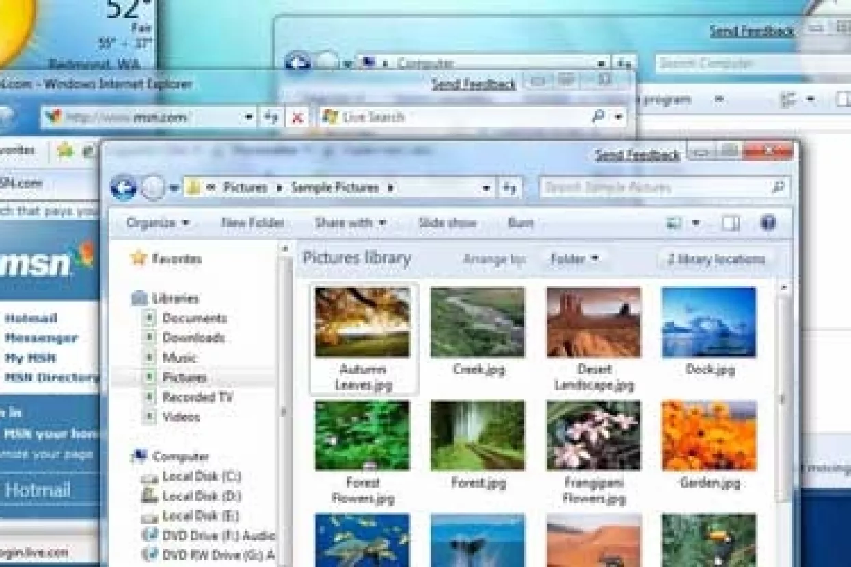Click the Forward arrow in Sample Pictures window
Image resolution: width=851 pixels, height=567 pixels.
(x=153, y=188)
